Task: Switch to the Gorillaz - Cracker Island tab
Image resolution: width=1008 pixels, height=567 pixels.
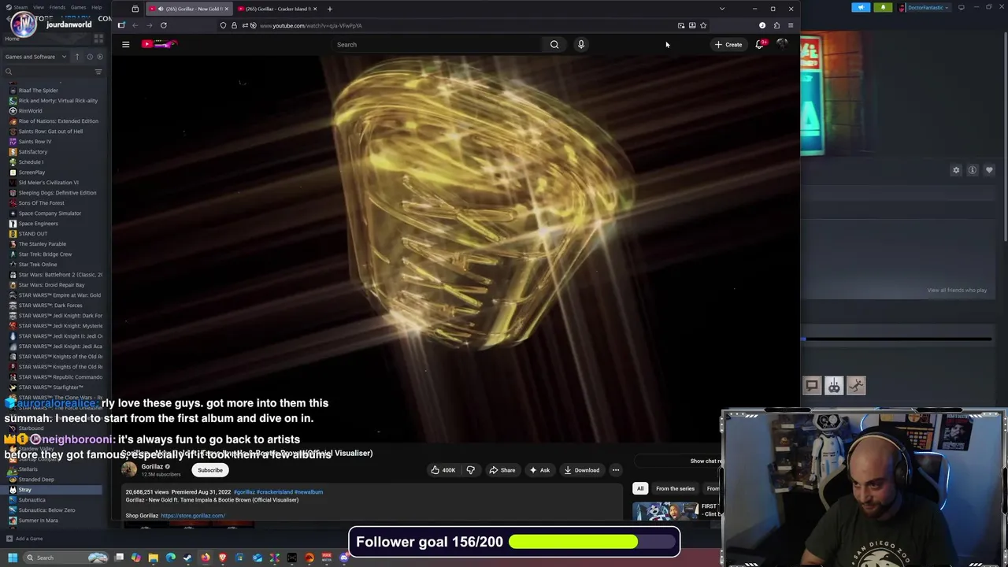Action: pyautogui.click(x=276, y=9)
